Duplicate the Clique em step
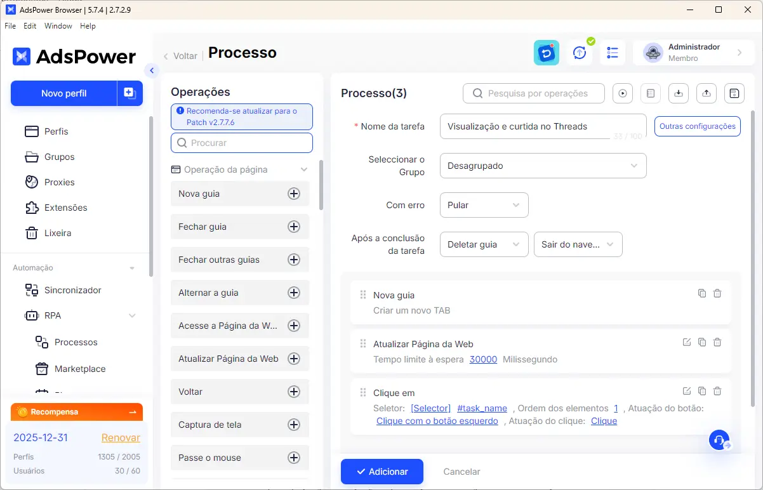 click(x=702, y=391)
